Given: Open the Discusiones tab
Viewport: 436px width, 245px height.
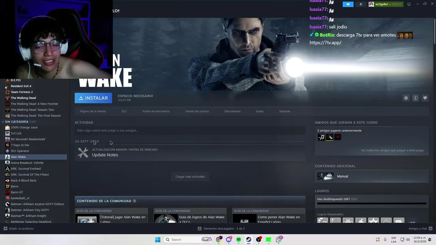Looking at the screenshot, I should coord(232,111).
